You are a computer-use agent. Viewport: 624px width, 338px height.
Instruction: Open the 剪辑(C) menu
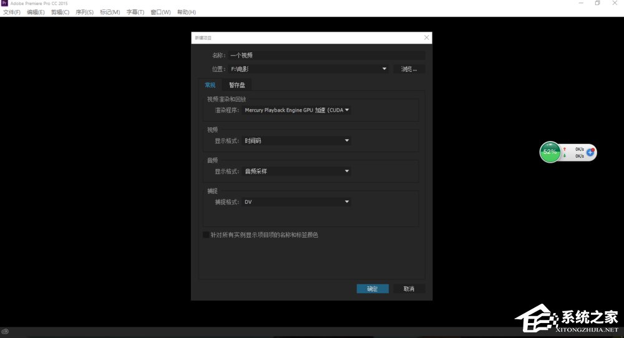click(60, 12)
